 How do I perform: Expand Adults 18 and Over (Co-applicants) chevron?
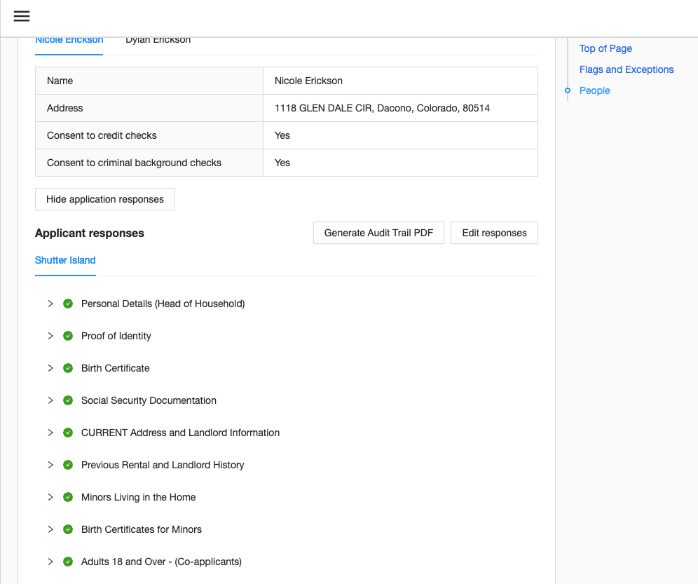click(50, 562)
